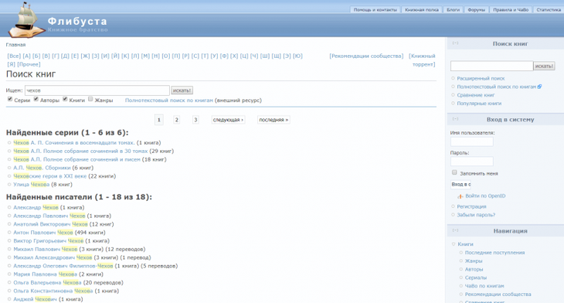Open the Главная breadcrumb link

(15, 45)
